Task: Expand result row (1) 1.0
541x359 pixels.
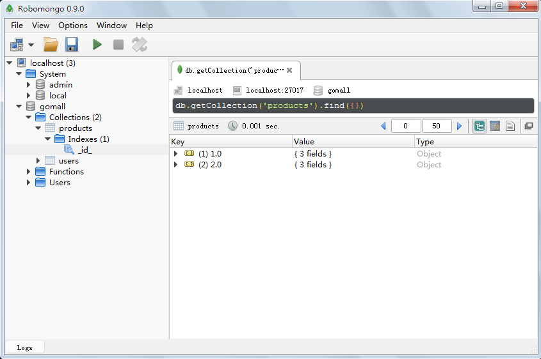Action: click(x=175, y=153)
